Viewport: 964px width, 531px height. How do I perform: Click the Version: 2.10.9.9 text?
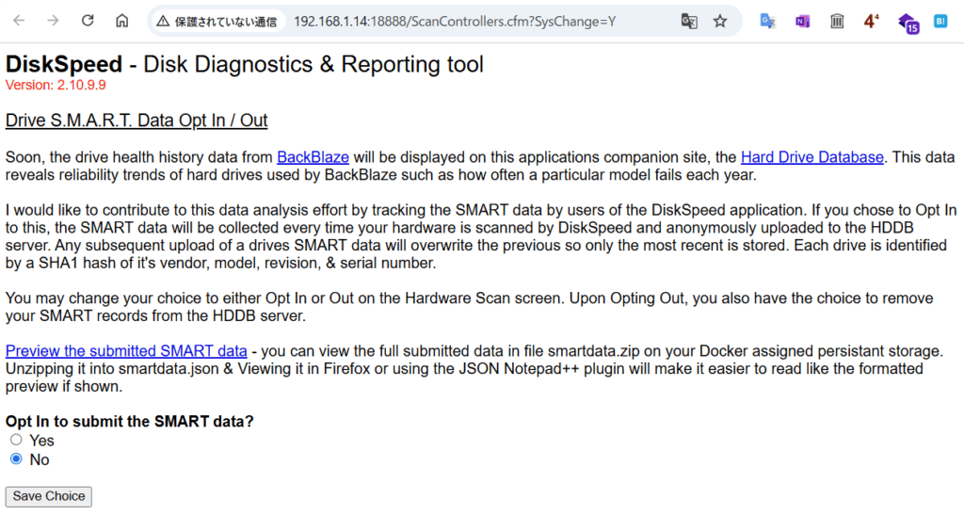tap(56, 85)
